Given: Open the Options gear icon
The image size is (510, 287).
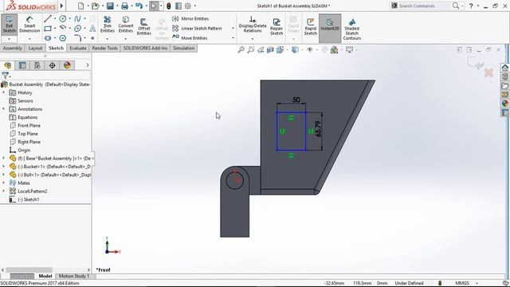Looking at the screenshot, I should coord(188,6).
